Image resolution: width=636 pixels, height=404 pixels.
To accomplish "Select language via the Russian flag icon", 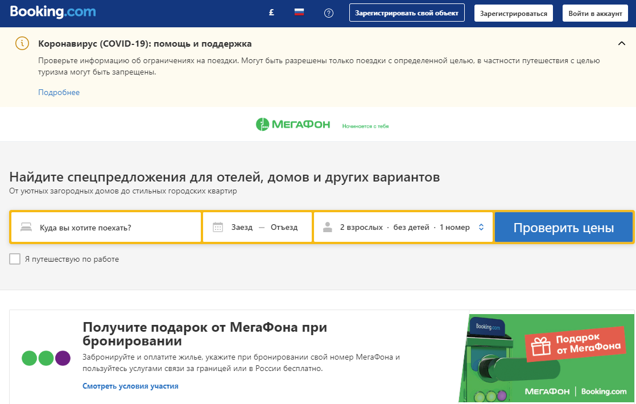I will (299, 13).
